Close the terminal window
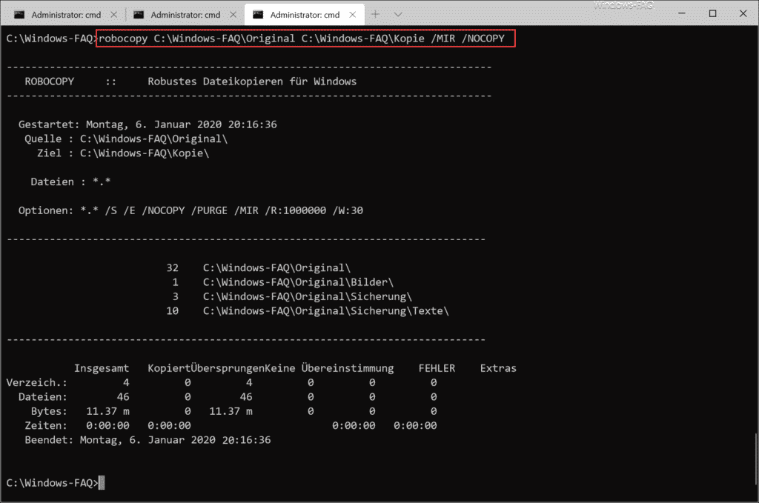This screenshot has width=759, height=503. tap(743, 13)
